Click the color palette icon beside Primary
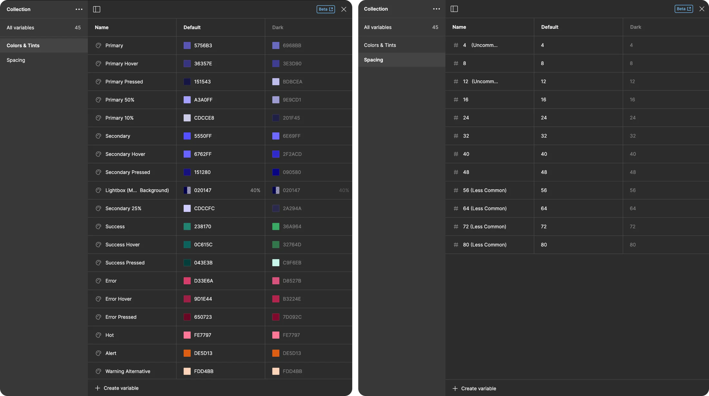This screenshot has height=396, width=709. tap(99, 45)
